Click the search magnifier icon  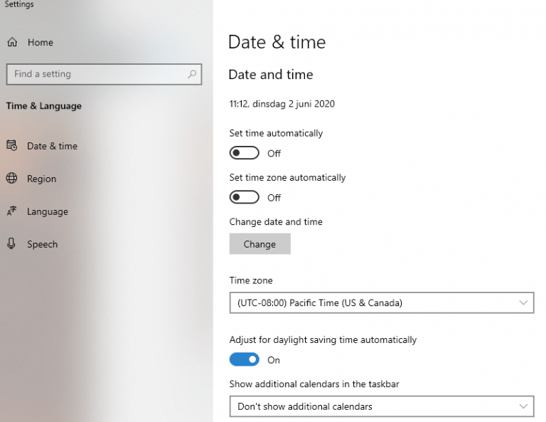pyautogui.click(x=192, y=74)
